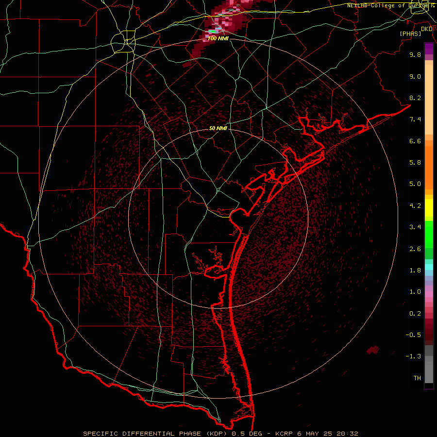
Task: Click the 9.8 value on the color scale
Action: [x=415, y=54]
